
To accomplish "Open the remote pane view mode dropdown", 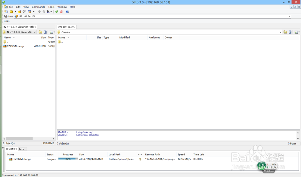I will point(297,32).
